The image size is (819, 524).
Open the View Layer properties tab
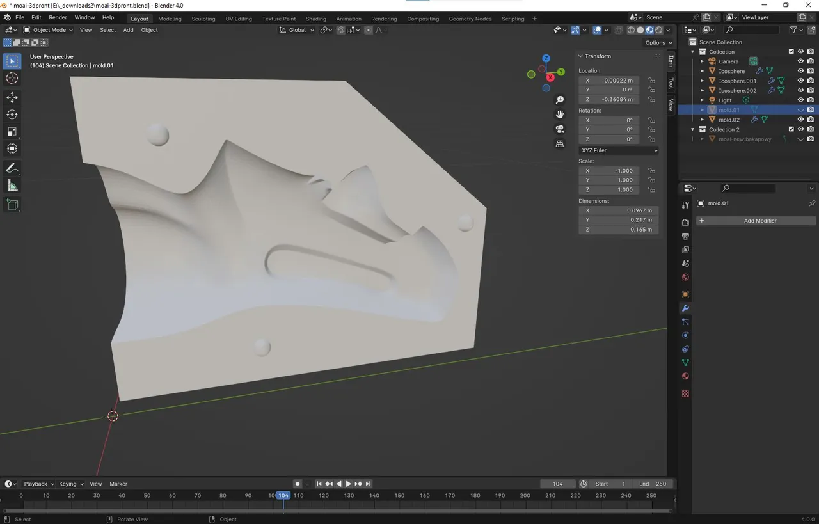[x=685, y=250]
